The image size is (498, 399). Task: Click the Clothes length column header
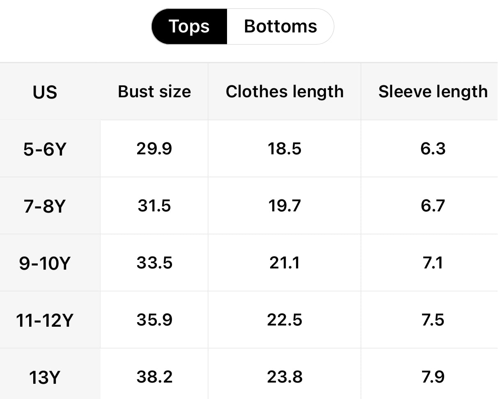pyautogui.click(x=285, y=92)
